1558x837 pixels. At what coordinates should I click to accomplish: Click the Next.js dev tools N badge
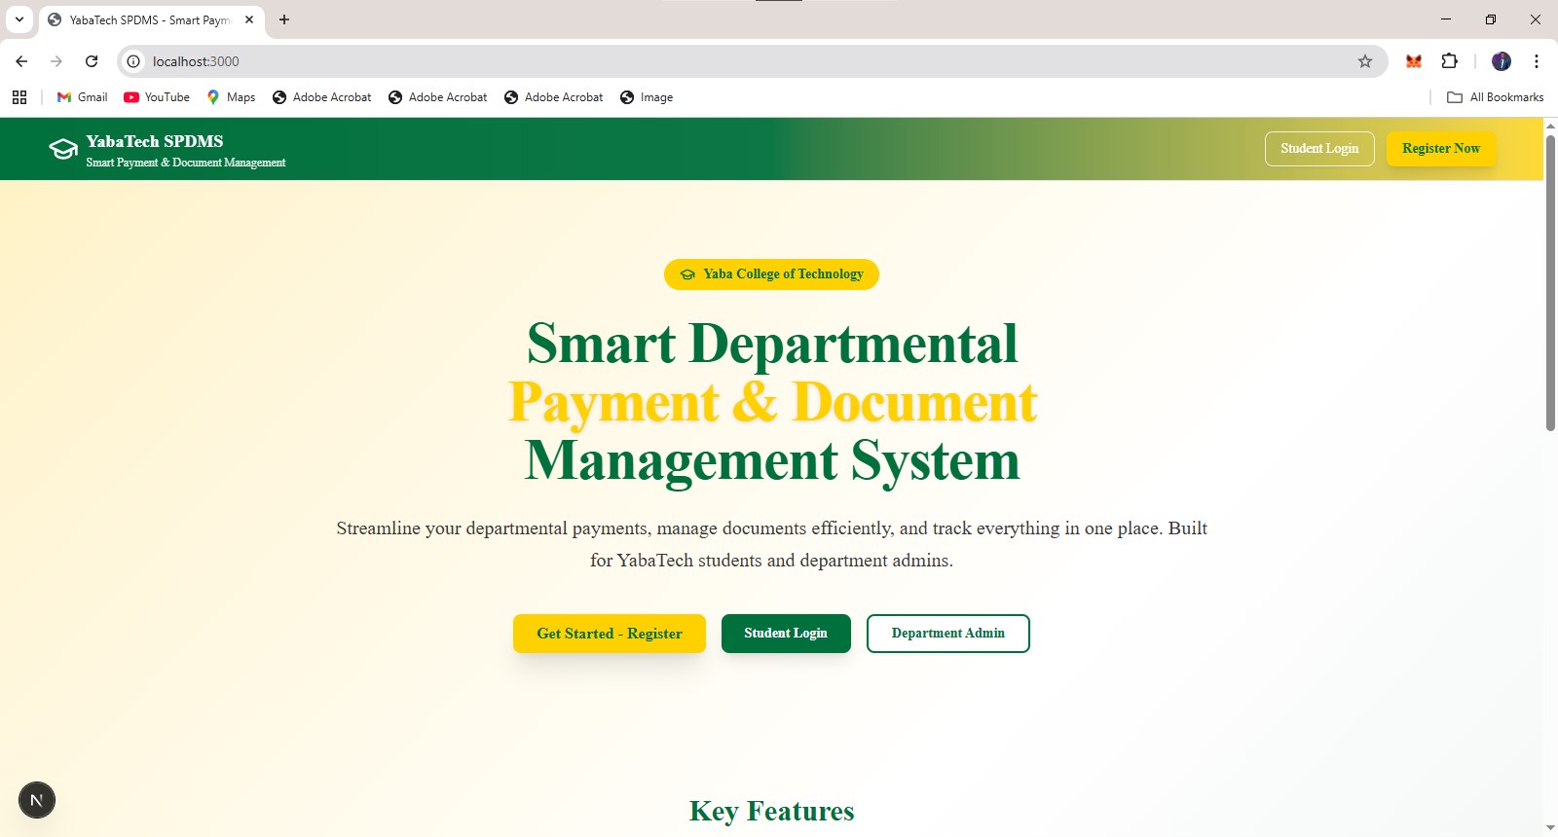coord(37,800)
